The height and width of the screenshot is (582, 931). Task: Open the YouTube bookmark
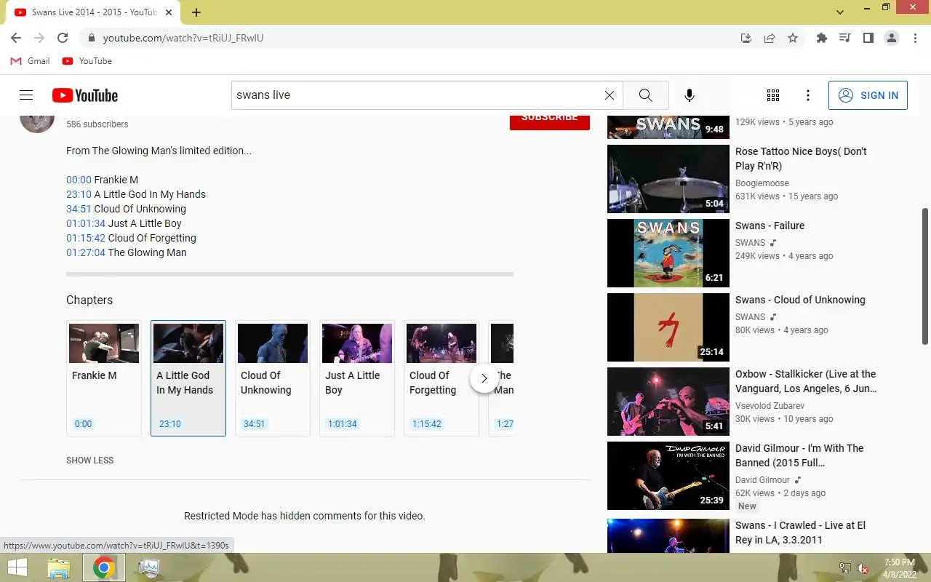tap(87, 61)
